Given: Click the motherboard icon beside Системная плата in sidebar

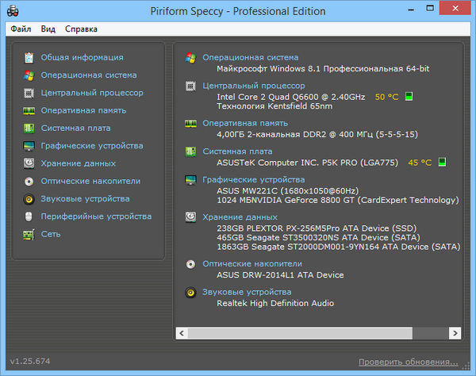Looking at the screenshot, I should click(x=29, y=128).
